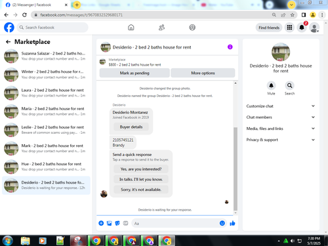Send 'Sorry, it's not available.' response
This screenshot has height=246, width=328.
141,190
